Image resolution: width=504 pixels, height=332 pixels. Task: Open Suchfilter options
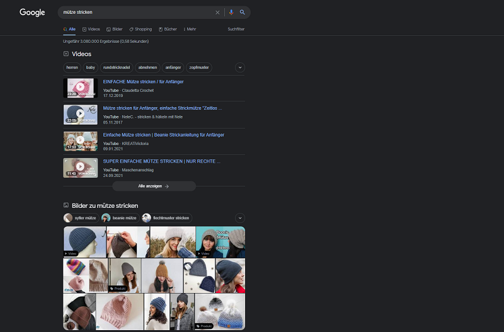pos(236,29)
